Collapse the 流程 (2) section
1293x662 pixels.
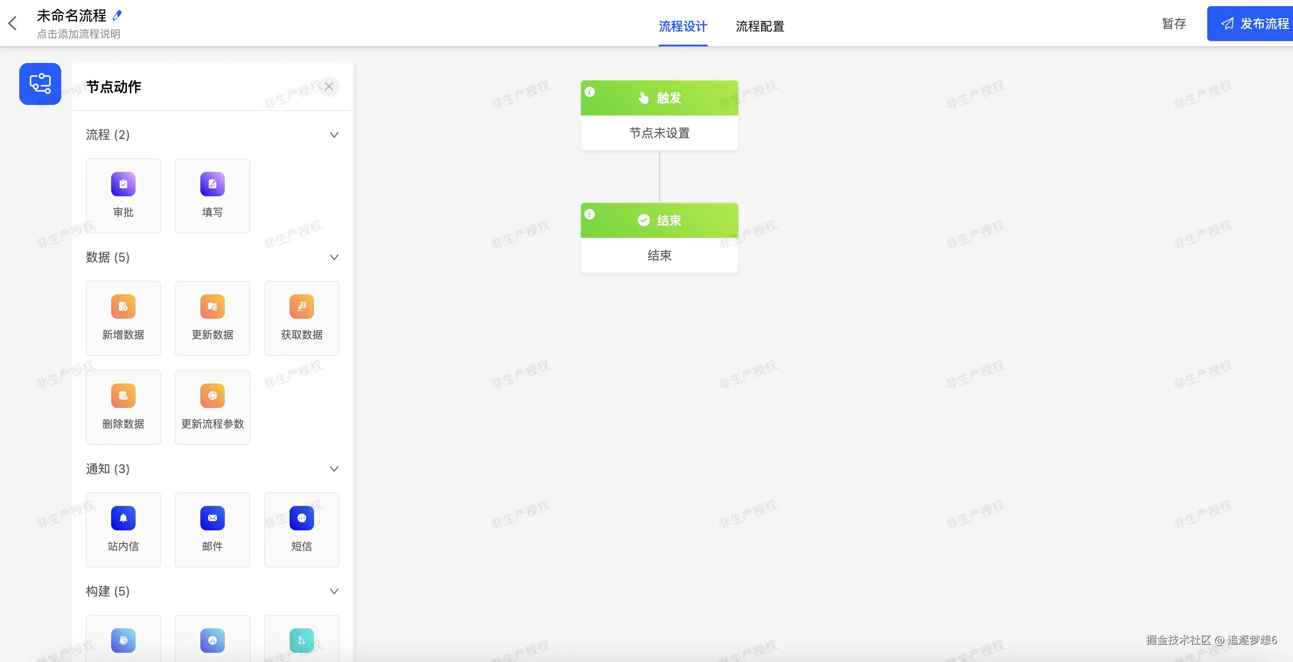pos(334,135)
